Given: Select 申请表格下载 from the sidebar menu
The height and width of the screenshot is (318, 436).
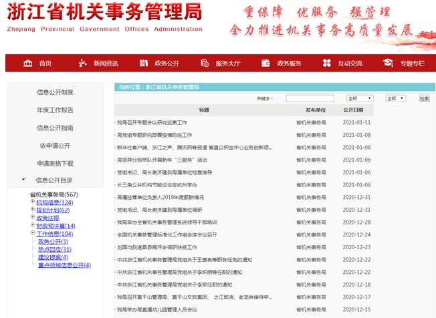Looking at the screenshot, I should click(x=55, y=163).
